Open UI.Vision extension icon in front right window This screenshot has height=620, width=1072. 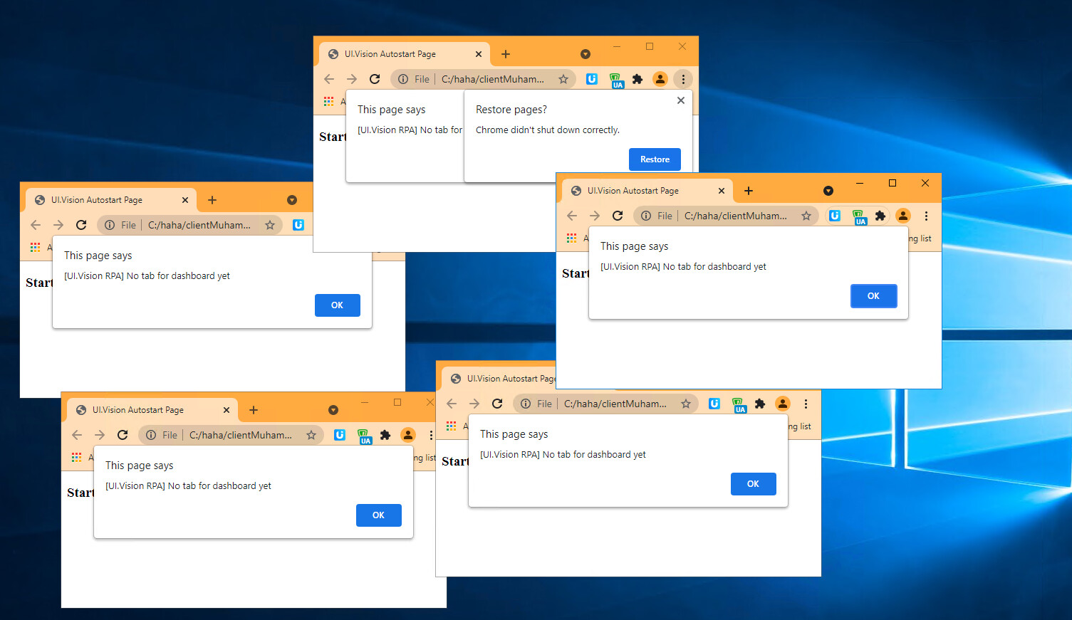[835, 216]
